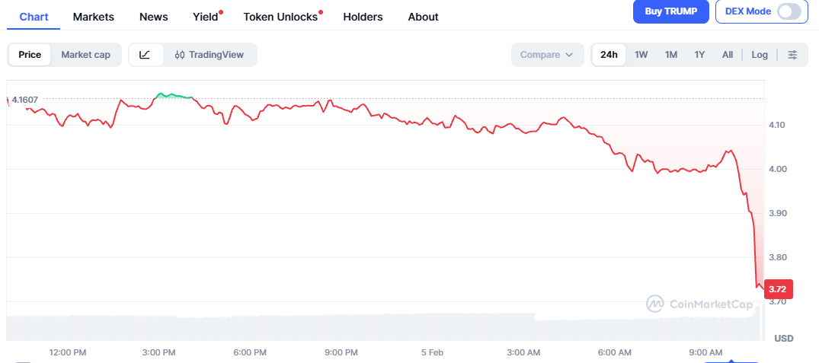Switch to Market cap view
This screenshot has height=363, width=819.
pos(85,55)
